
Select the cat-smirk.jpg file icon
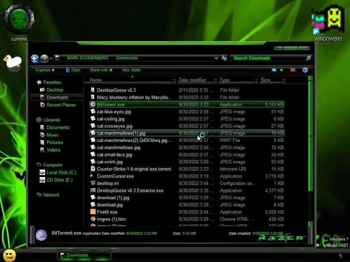(x=93, y=161)
